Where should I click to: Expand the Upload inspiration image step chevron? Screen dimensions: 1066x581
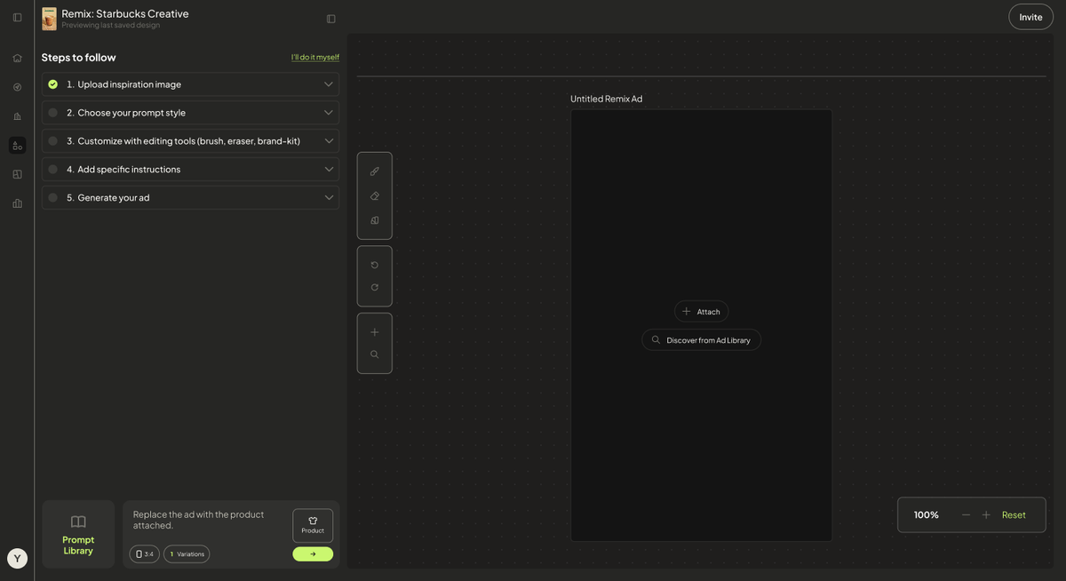point(329,84)
